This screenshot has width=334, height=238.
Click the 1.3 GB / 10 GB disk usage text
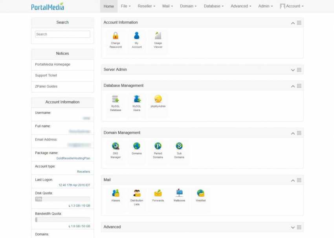point(79,206)
